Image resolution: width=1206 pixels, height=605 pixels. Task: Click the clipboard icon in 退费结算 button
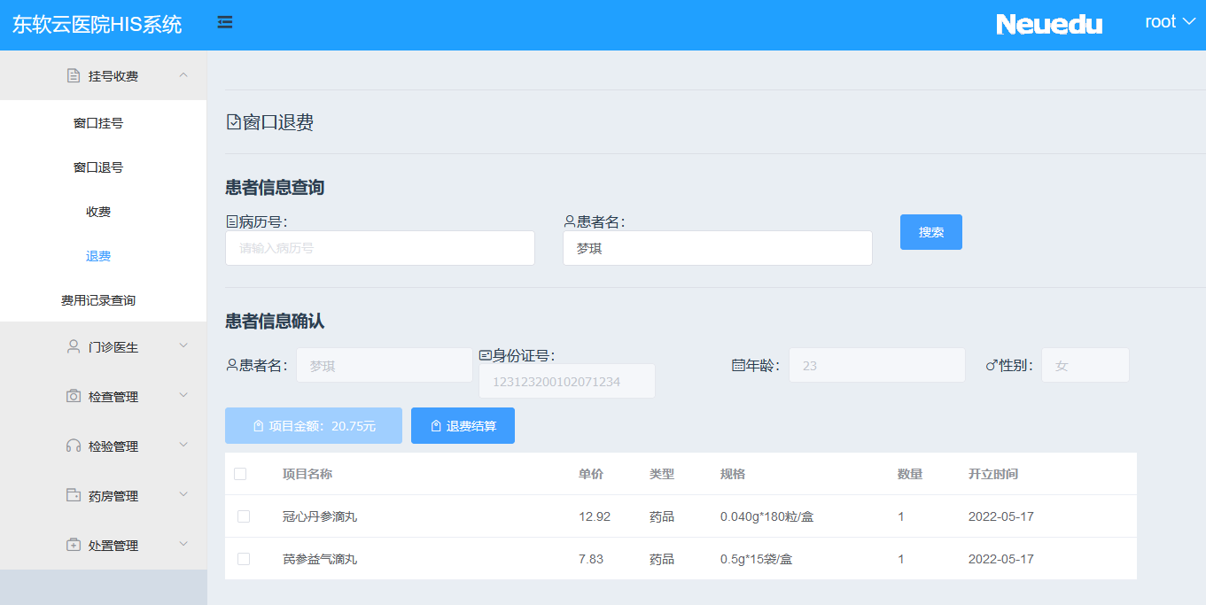[x=436, y=426]
